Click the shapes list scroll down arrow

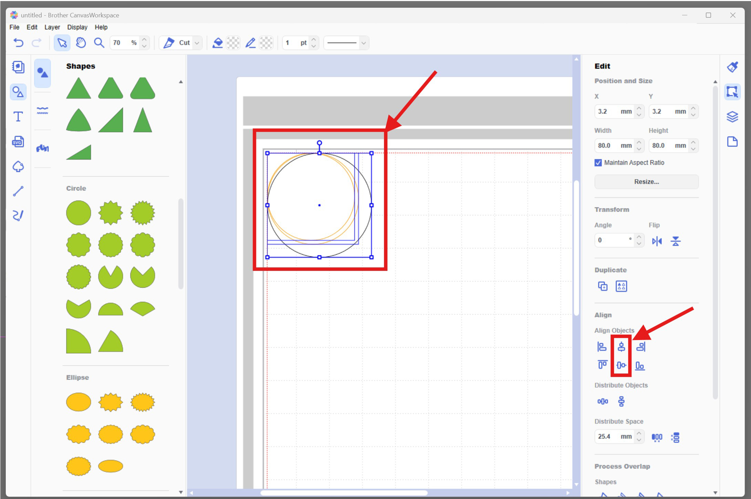pyautogui.click(x=180, y=492)
